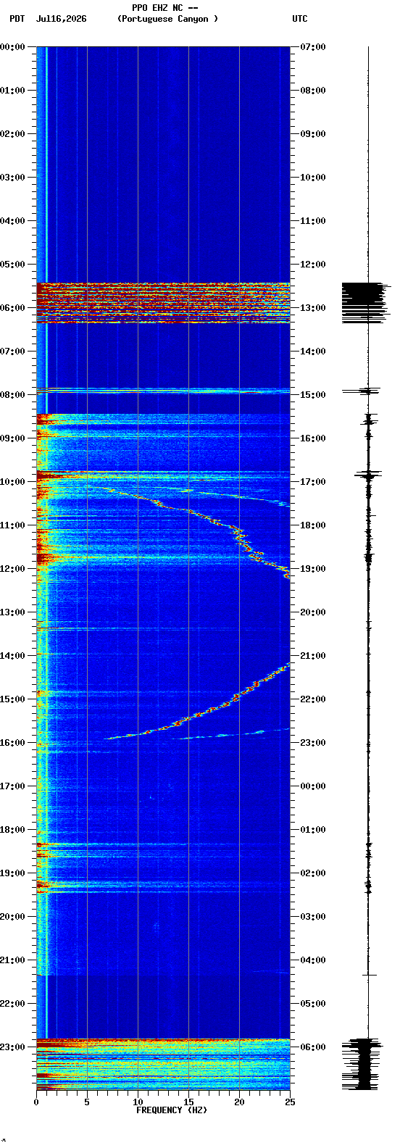Click the 17:00 UTC time label
Viewport: 400px width, 1148px height.
[313, 482]
